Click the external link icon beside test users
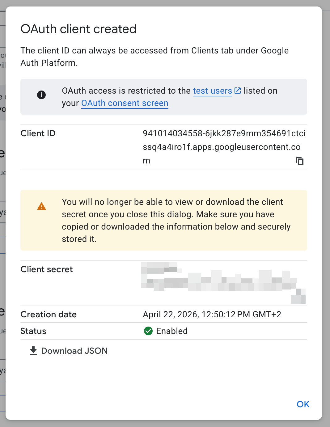This screenshot has height=427, width=330. coord(238,91)
